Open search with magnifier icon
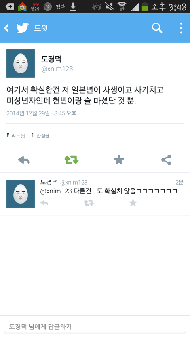The height and width of the screenshot is (338, 190). click(157, 28)
